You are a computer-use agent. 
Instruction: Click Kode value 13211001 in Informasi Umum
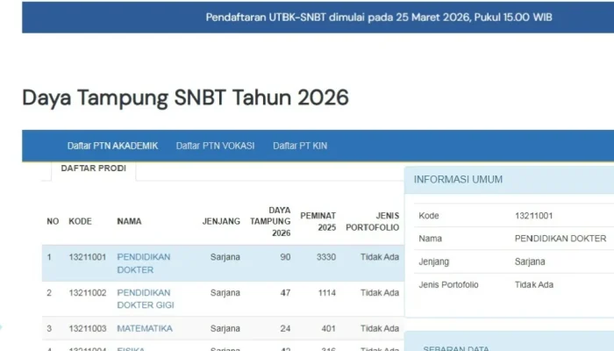tap(533, 216)
